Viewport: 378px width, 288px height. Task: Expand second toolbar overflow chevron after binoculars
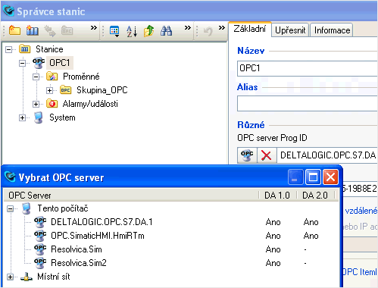(x=187, y=27)
